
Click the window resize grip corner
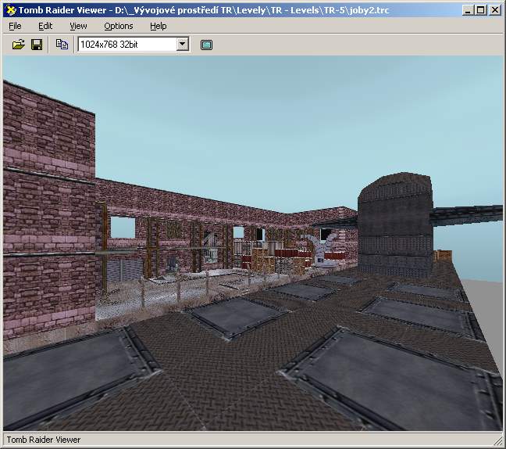pos(498,441)
